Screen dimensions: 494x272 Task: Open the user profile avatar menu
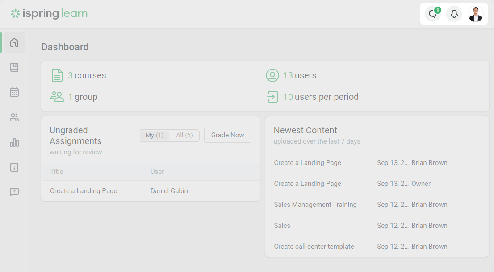point(475,14)
